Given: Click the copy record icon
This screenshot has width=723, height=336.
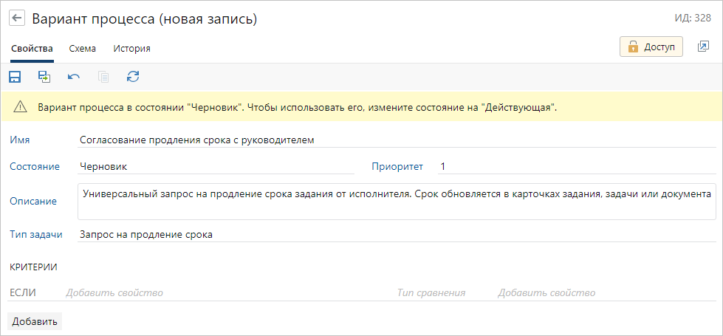Looking at the screenshot, I should pos(103,76).
